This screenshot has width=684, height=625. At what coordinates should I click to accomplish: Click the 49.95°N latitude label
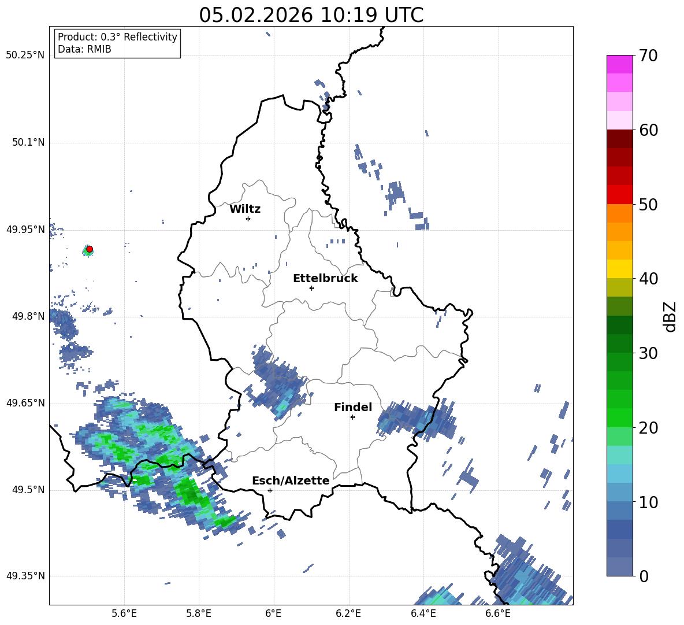click(x=25, y=230)
